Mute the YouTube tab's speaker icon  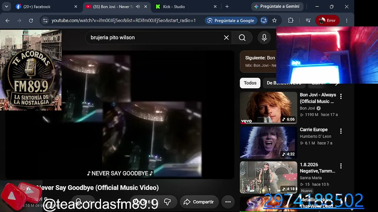click(x=138, y=6)
